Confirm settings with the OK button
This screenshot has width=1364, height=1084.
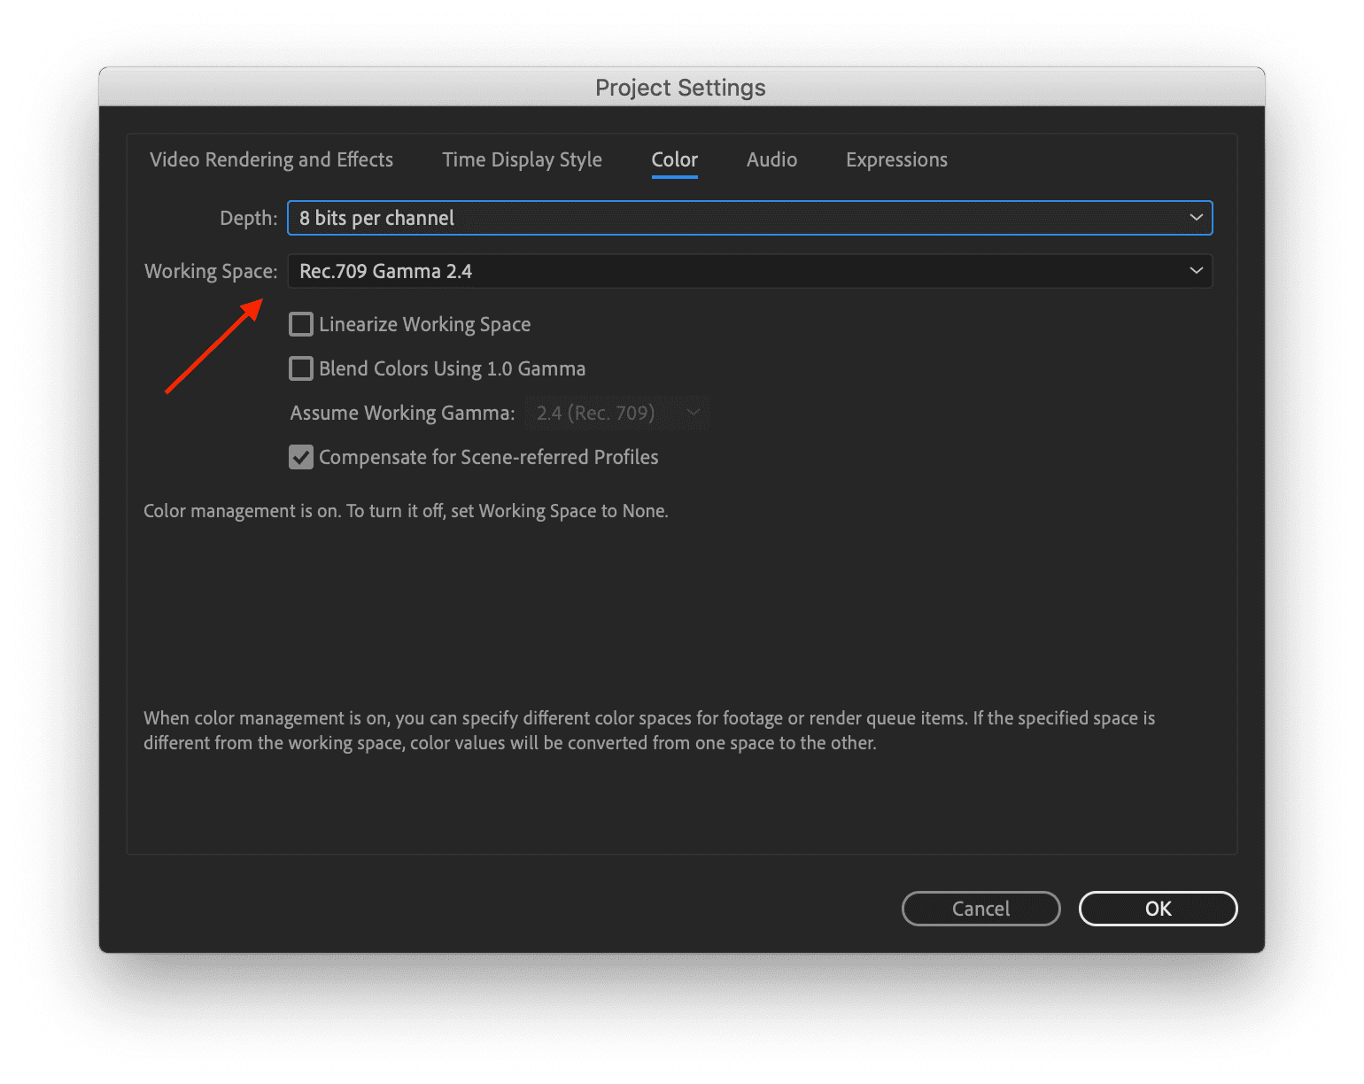click(1158, 909)
